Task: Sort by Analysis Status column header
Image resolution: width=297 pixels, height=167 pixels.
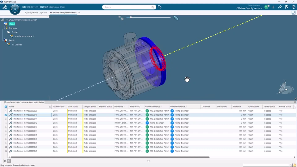Action: (90, 107)
